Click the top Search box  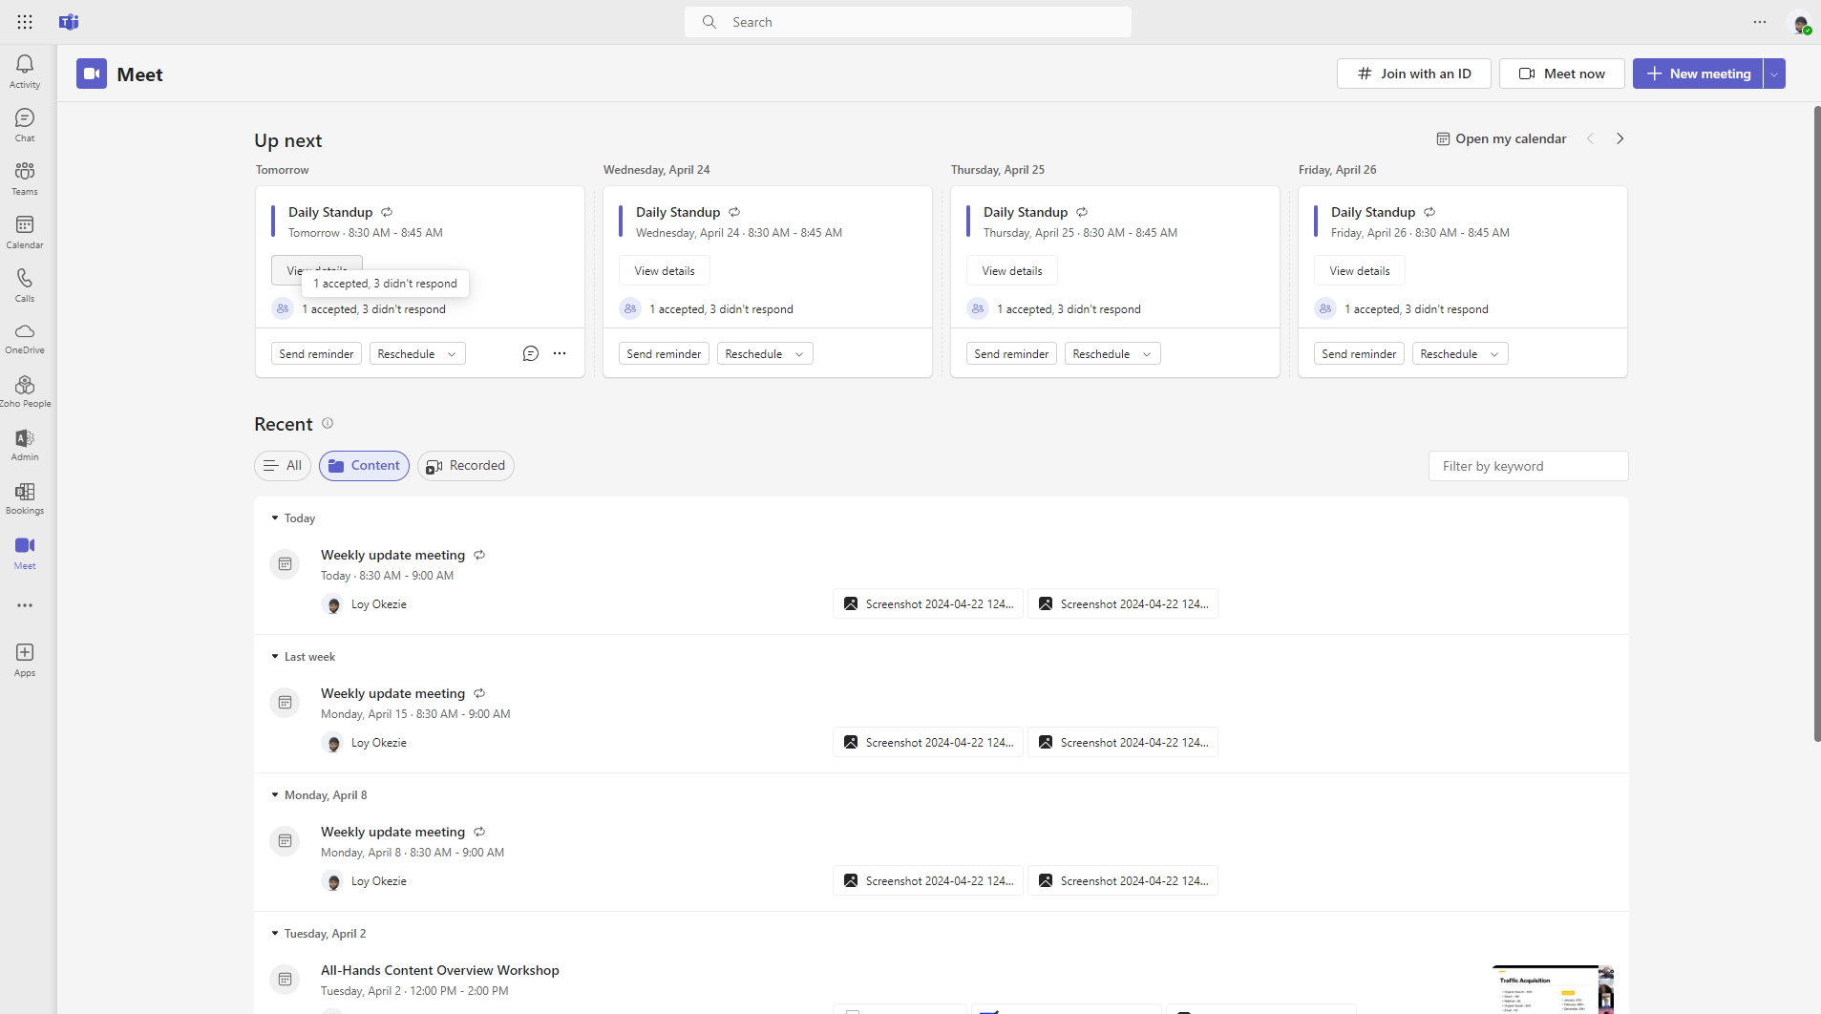pos(908,22)
